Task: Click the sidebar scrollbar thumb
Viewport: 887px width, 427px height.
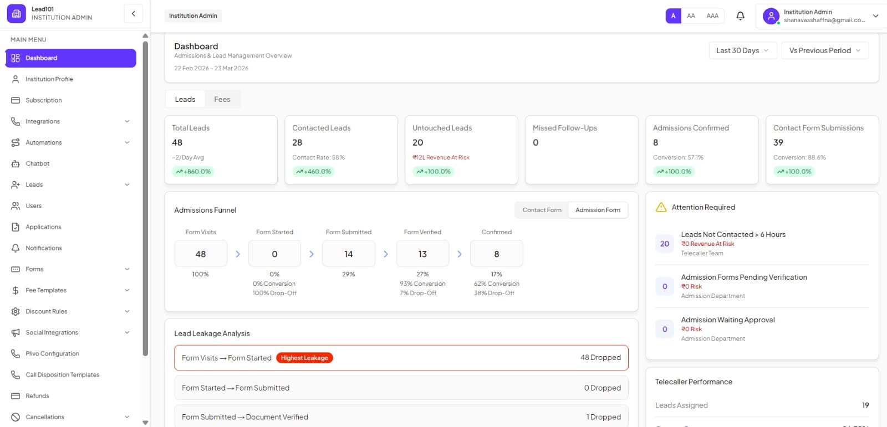Action: point(145,198)
